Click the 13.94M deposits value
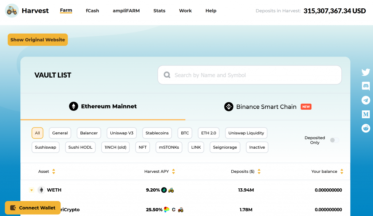Screen dimensions: 373x216 point(246,190)
